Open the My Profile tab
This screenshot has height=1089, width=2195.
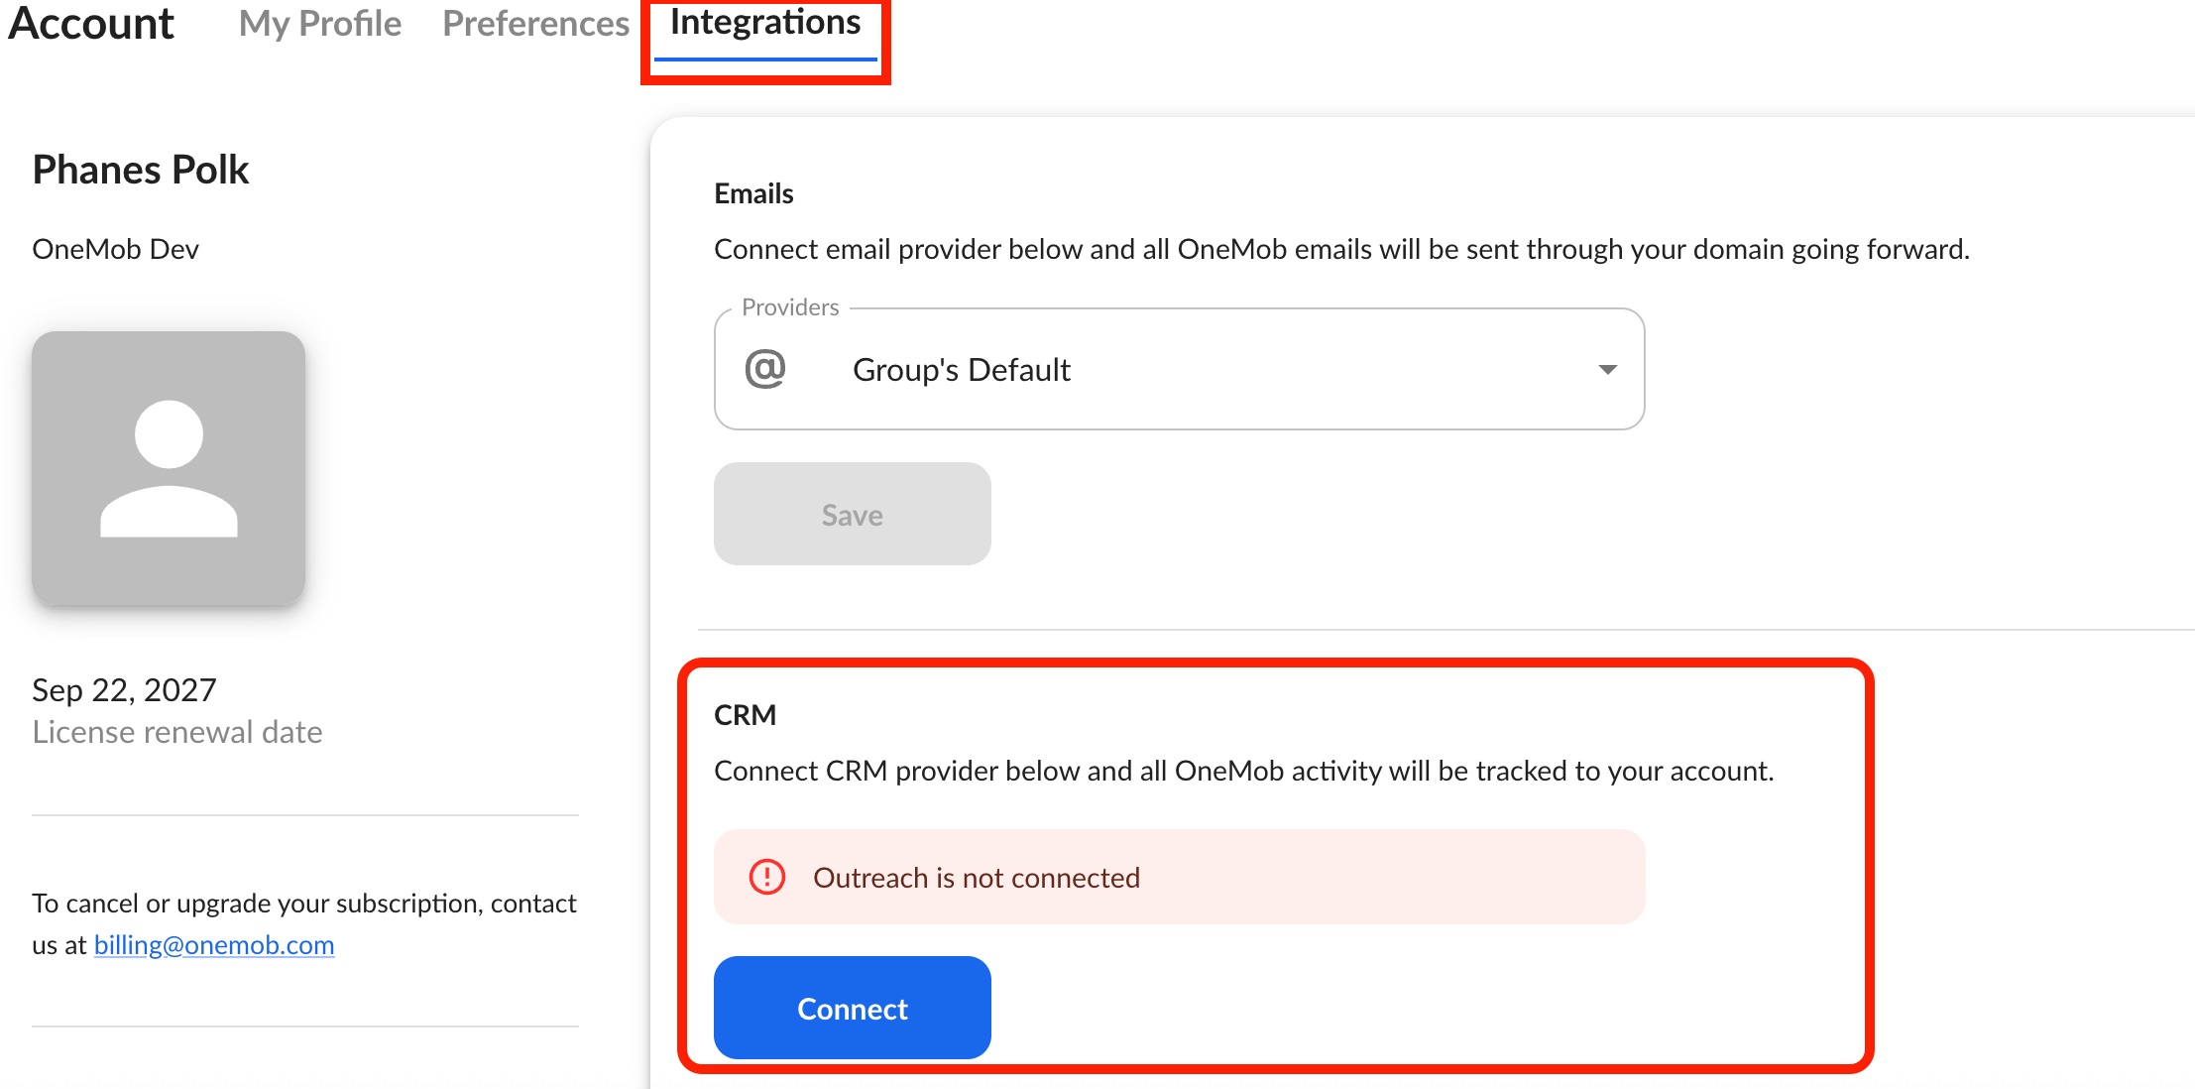coord(320,24)
